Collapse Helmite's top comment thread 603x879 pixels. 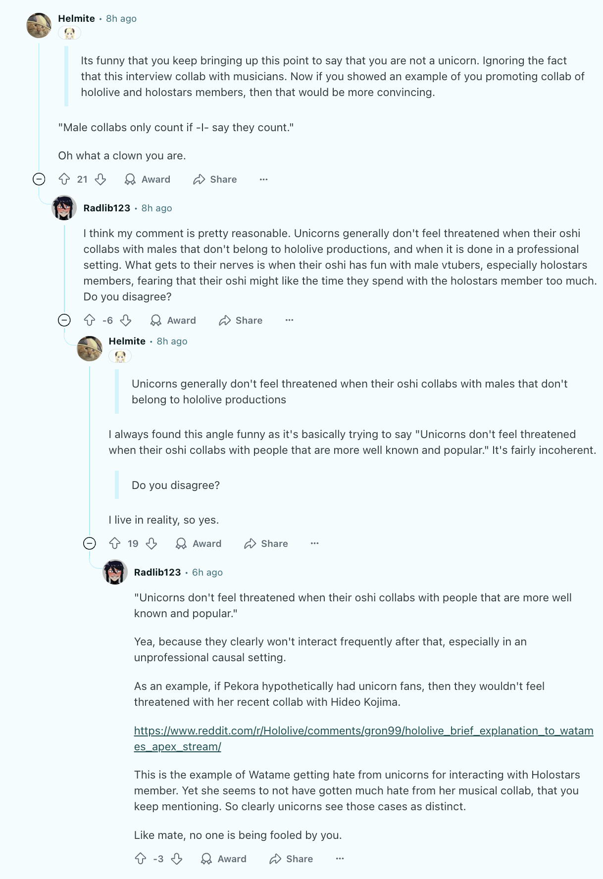pos(39,179)
